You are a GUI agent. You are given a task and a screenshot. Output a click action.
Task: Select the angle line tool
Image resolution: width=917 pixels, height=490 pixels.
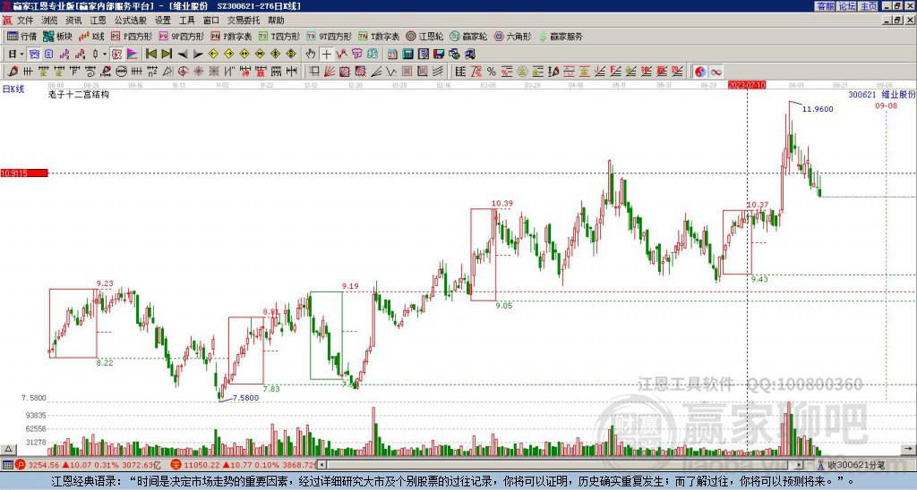coord(376,72)
